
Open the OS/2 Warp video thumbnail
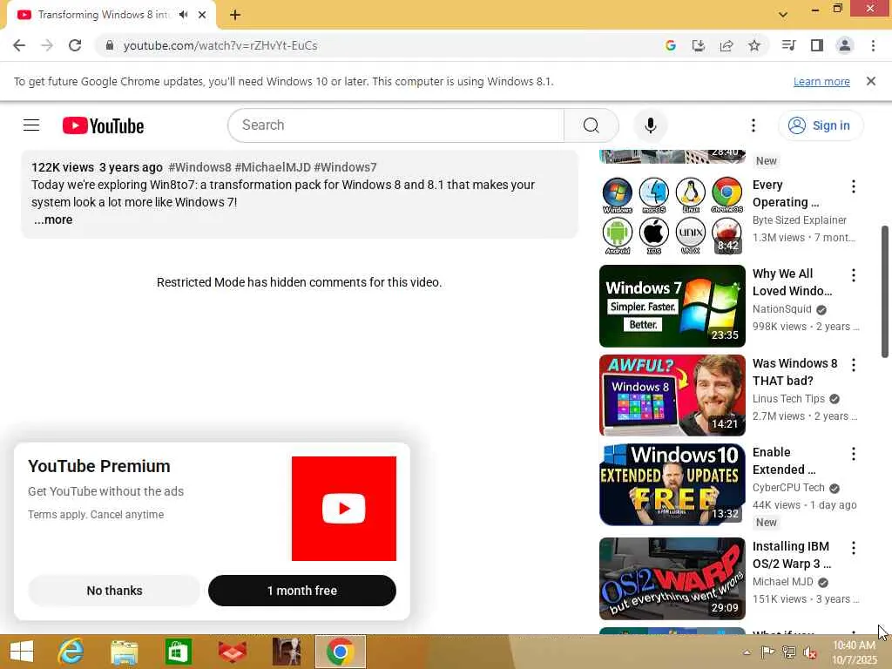point(672,578)
